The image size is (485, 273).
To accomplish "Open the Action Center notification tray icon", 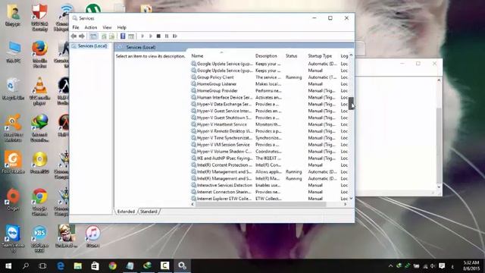I will coord(442,266).
